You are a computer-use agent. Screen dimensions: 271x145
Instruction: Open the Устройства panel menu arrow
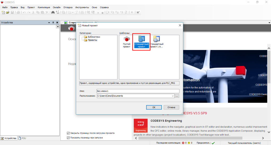(49, 23)
